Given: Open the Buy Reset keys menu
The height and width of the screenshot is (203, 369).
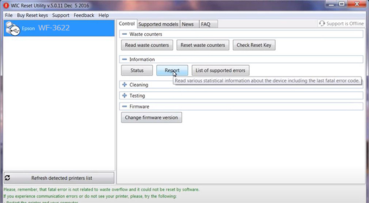Looking at the screenshot, I should pyautogui.click(x=32, y=15).
